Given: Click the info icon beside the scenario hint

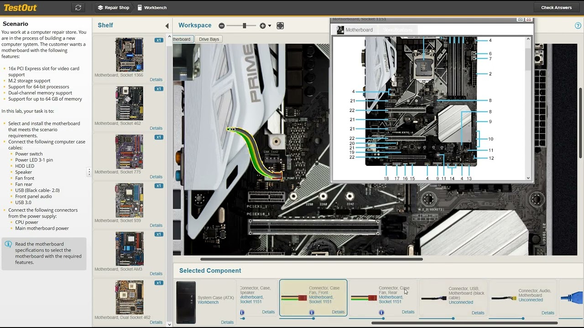Looking at the screenshot, I should click(x=8, y=245).
